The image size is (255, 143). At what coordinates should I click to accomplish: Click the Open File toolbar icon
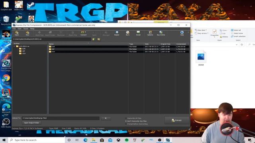click(73, 33)
